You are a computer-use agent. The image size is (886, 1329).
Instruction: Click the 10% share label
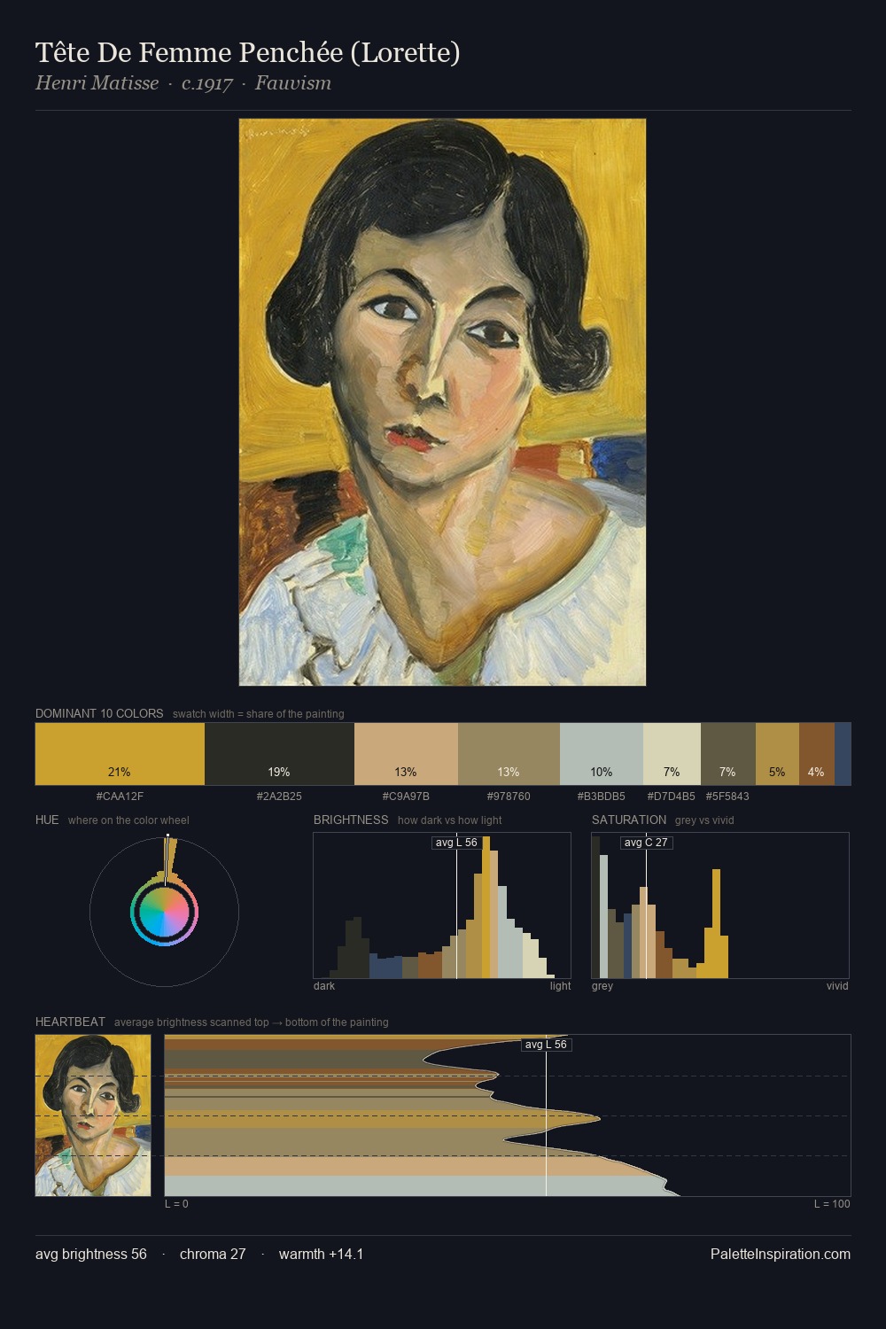tap(602, 772)
